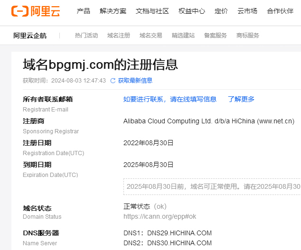The image size is (301, 250).
Task: Open the 解决方案 menu
Action: [113, 11]
